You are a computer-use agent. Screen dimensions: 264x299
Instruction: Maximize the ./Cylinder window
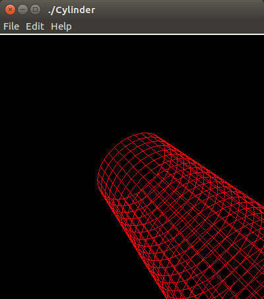click(x=35, y=10)
